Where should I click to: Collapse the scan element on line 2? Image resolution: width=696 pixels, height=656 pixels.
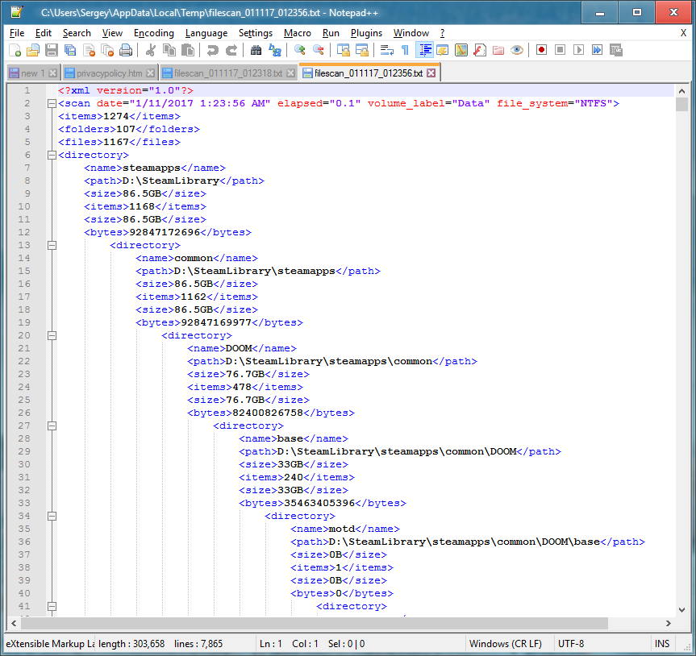tap(52, 103)
